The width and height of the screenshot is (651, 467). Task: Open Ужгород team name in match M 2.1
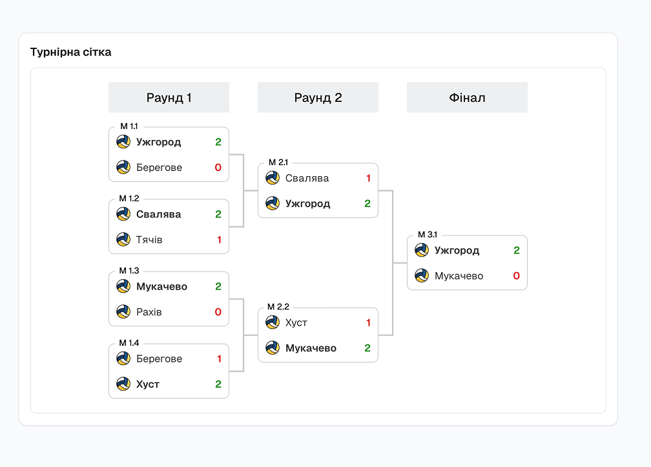click(307, 204)
